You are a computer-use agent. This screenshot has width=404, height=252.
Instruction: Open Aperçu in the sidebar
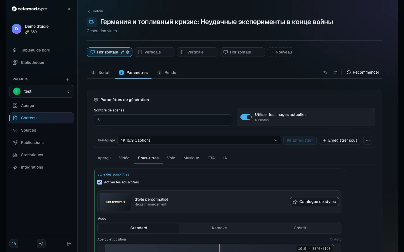tap(42, 106)
